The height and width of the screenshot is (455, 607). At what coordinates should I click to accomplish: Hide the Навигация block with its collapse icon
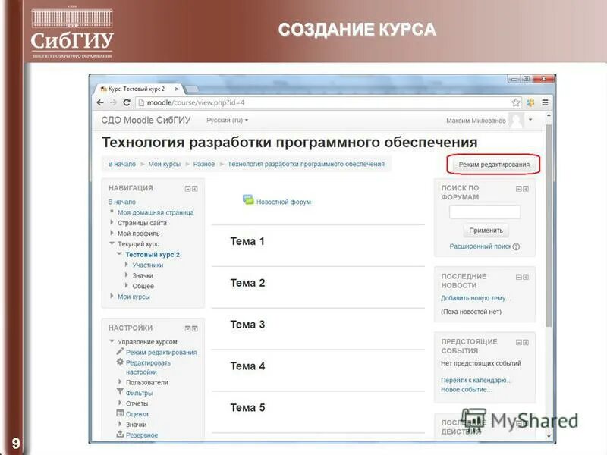coord(187,189)
